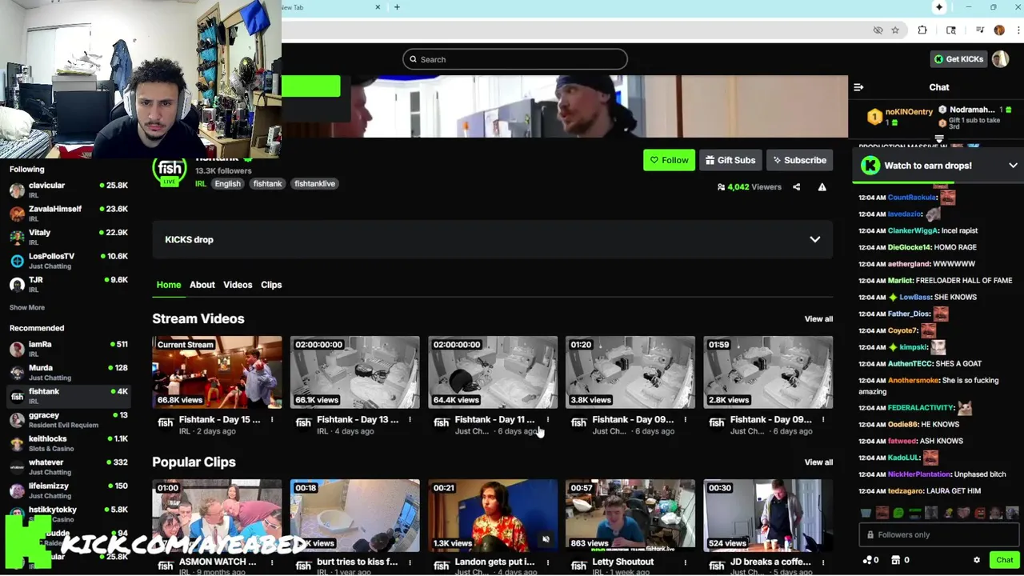Expand Watch to earn drops chevron
Viewport: 1024px width, 576px height.
1013,166
